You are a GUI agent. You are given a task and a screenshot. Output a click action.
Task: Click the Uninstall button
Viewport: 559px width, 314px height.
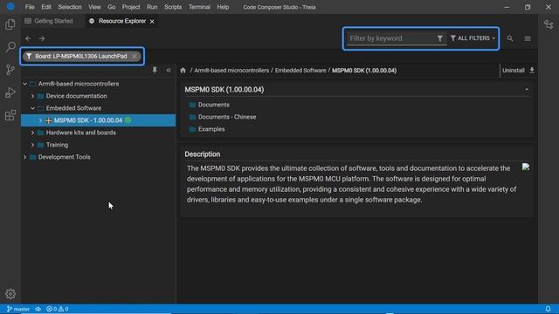(513, 70)
